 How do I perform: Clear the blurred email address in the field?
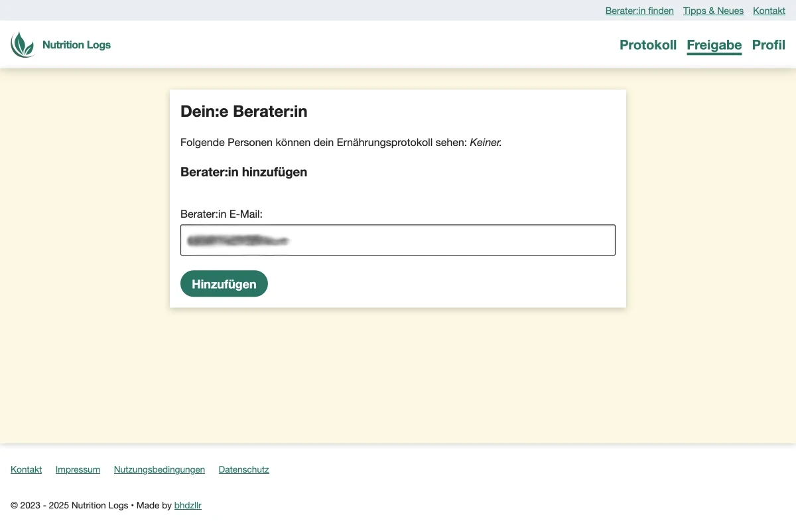[x=239, y=240]
